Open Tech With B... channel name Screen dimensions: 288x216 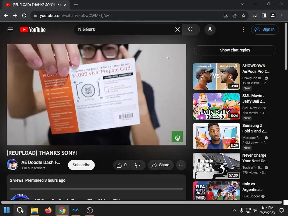point(252,168)
